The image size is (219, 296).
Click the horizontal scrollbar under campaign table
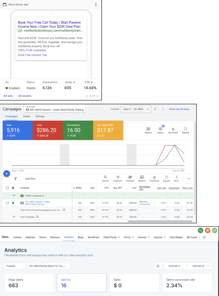[x=160, y=221]
